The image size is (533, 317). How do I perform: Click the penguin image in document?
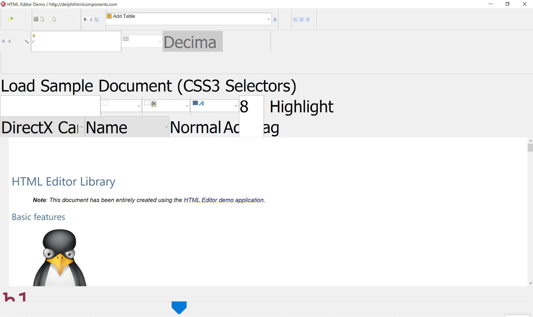pos(59,258)
